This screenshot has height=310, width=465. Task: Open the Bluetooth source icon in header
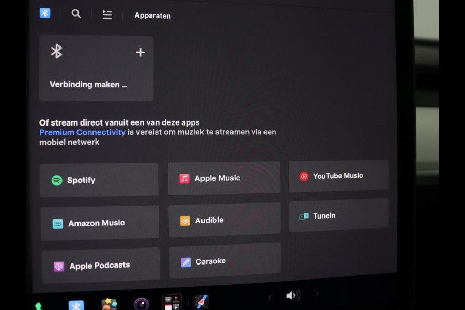pos(45,13)
